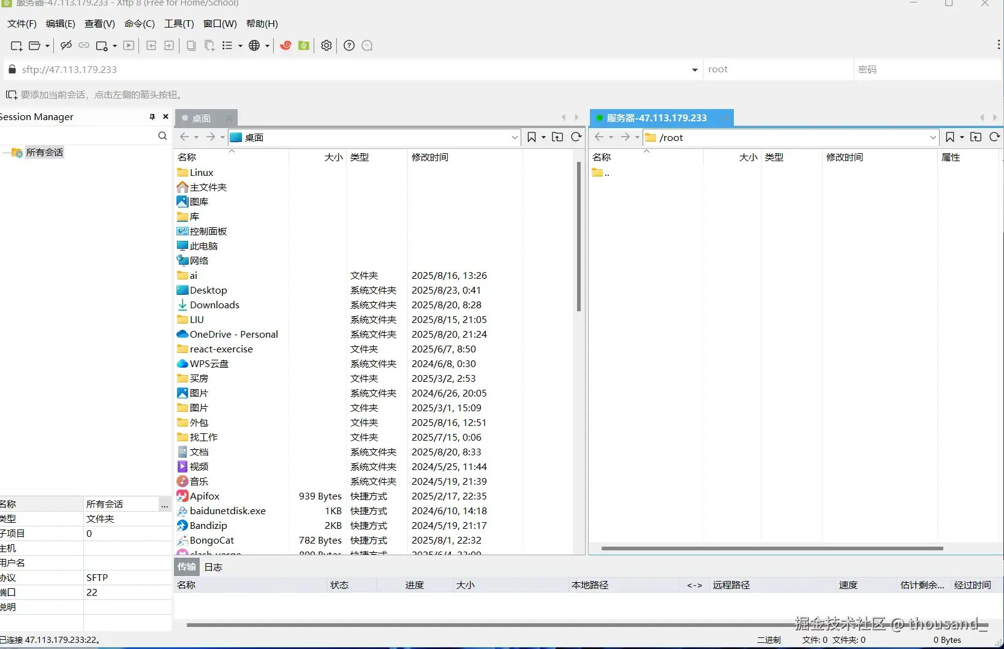
Task: Expand the globe encoding dropdown arrow
Action: 267,46
